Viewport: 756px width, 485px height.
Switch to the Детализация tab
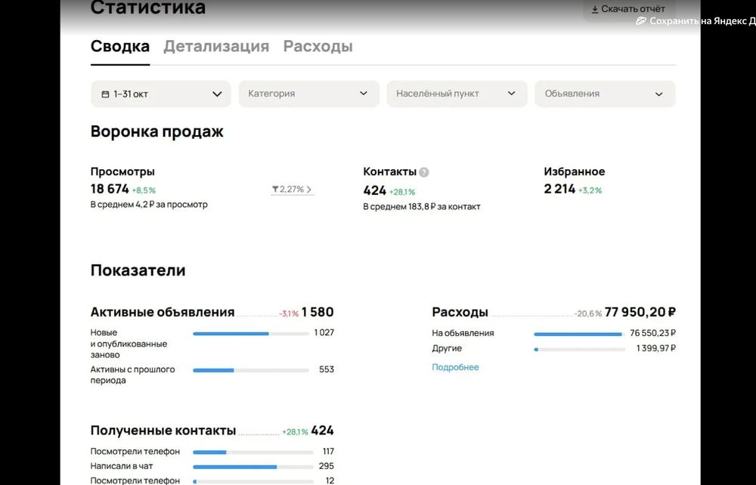[x=216, y=46]
